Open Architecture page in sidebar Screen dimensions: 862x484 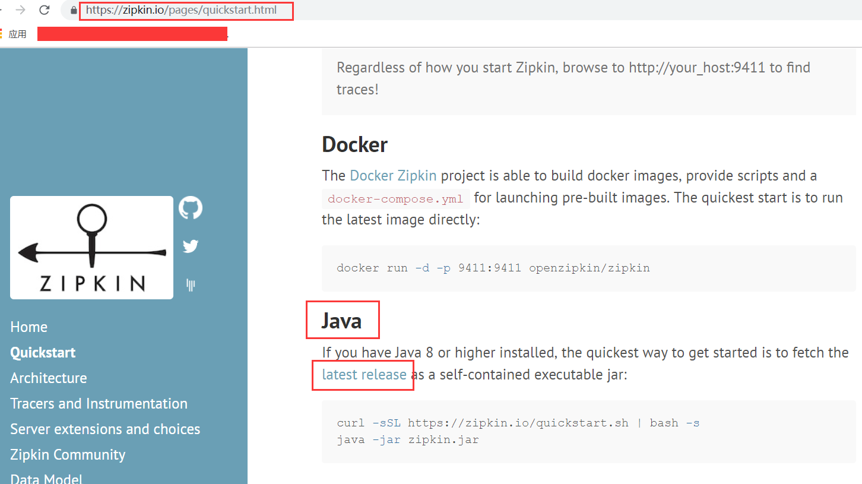(x=49, y=378)
